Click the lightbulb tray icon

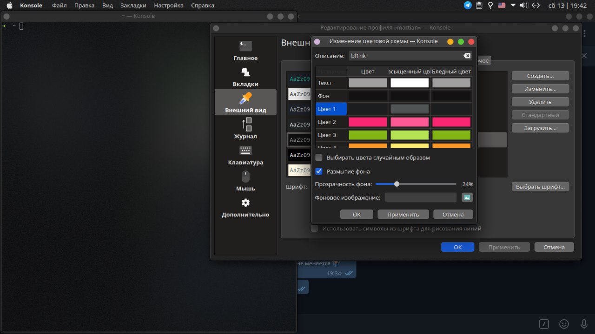click(490, 6)
